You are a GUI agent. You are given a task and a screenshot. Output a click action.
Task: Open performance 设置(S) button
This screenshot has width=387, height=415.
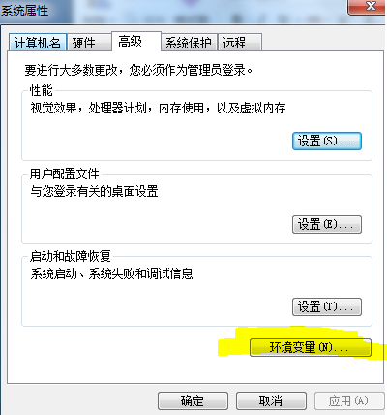[x=327, y=141]
